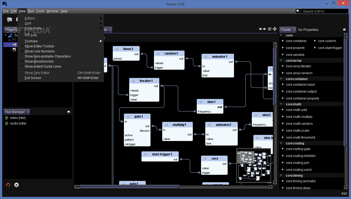Select the video file image icon in Projects

pyautogui.click(x=14, y=49)
